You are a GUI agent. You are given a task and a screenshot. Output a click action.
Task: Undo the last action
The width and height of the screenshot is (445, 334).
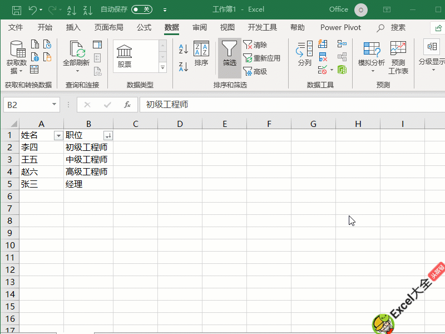coord(33,10)
